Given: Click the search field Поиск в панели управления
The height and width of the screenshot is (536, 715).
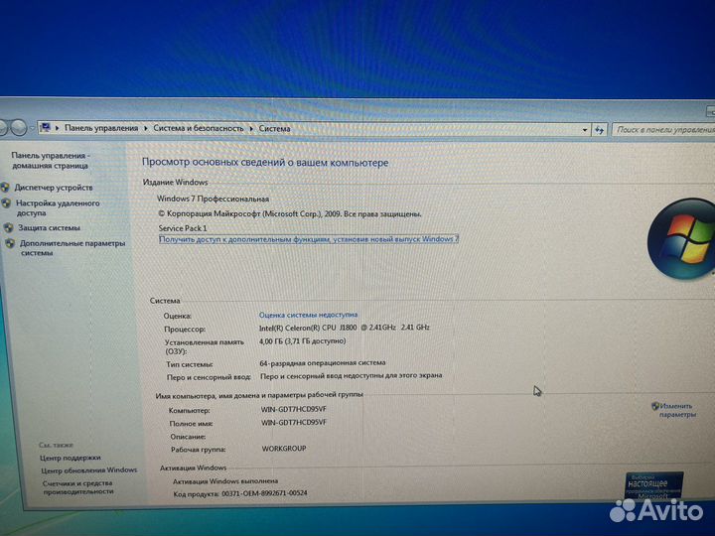Looking at the screenshot, I should pos(664,130).
